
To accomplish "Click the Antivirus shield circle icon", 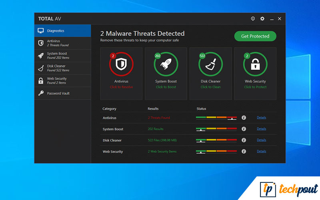I will pyautogui.click(x=121, y=64).
